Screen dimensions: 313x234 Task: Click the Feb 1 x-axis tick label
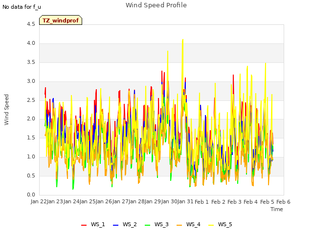click(201, 202)
